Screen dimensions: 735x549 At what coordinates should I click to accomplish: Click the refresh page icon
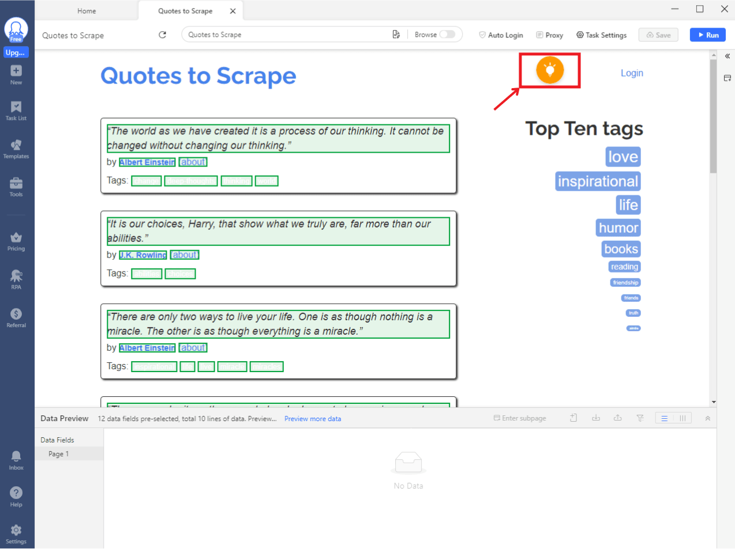click(163, 35)
